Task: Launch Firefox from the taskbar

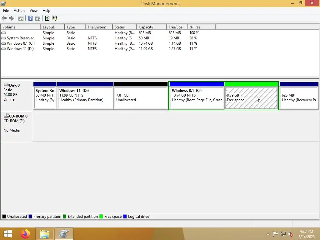Action: [x=25, y=234]
